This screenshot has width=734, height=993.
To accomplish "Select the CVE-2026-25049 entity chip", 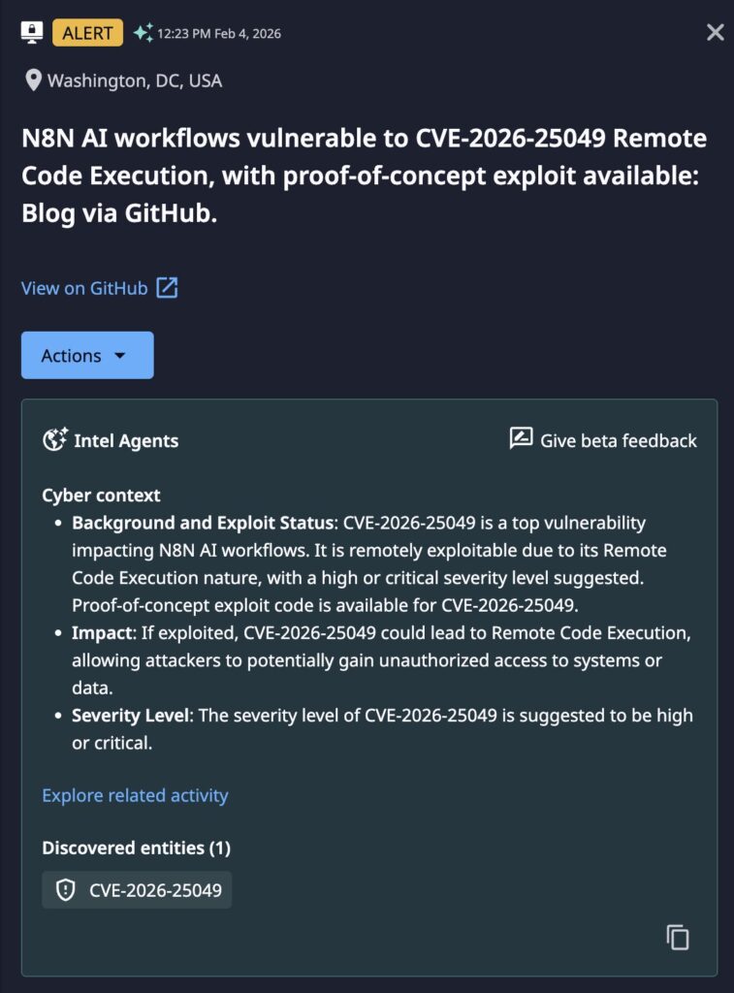I will coord(136,889).
